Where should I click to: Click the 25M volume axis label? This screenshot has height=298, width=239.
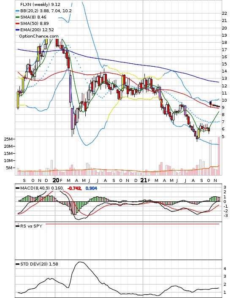(8, 139)
